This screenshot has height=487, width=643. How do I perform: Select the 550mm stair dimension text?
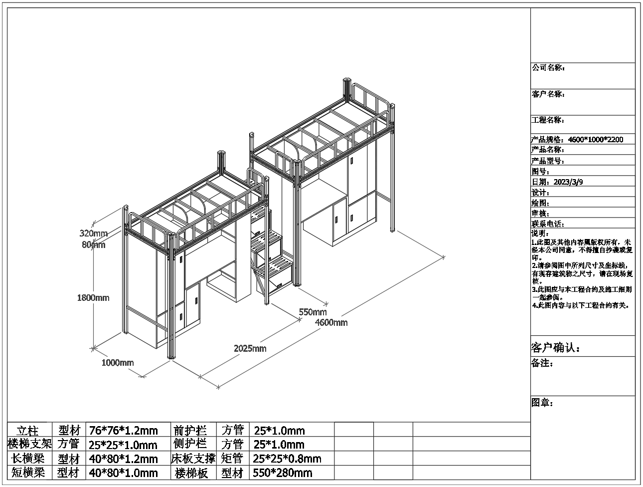(313, 312)
